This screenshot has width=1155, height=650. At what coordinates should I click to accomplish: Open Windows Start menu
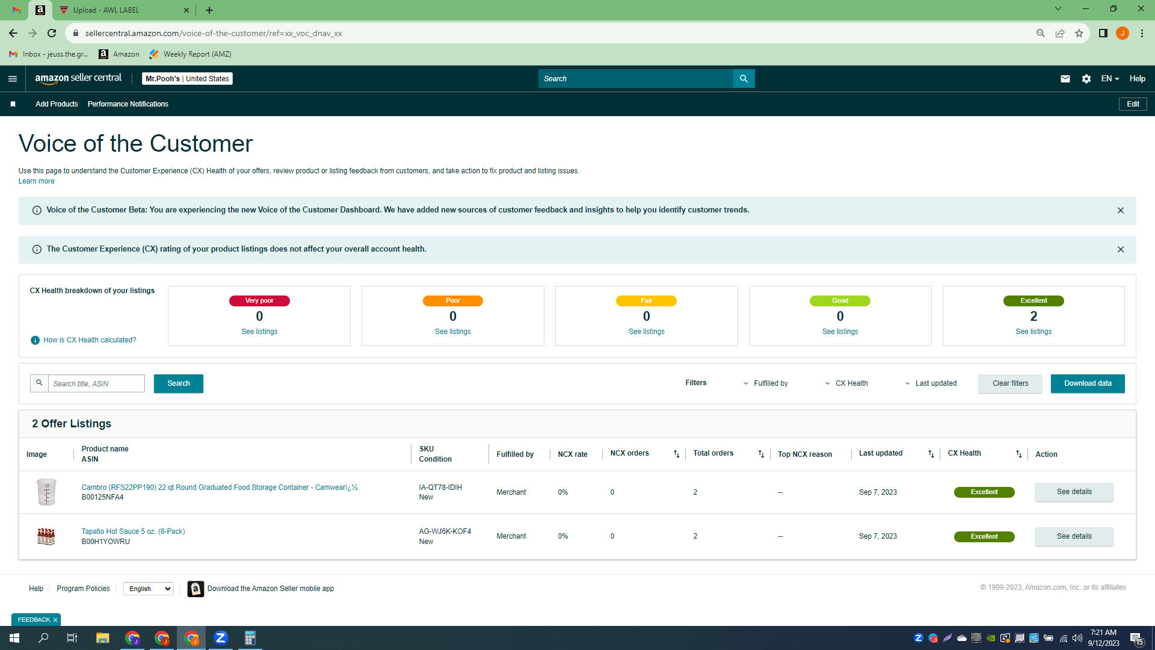click(14, 638)
